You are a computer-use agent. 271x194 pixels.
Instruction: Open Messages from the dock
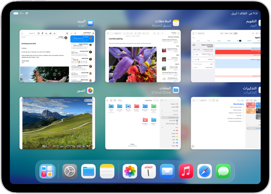(223, 171)
